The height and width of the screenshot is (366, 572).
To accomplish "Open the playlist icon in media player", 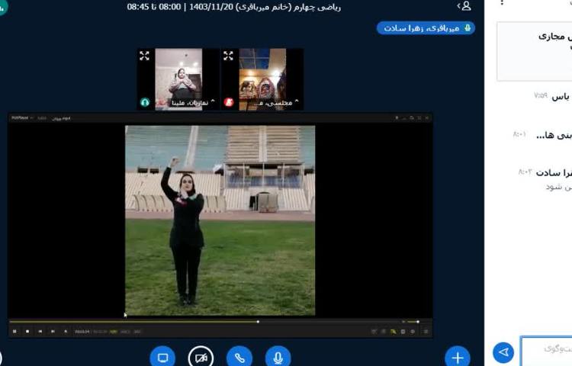I will pos(426,332).
